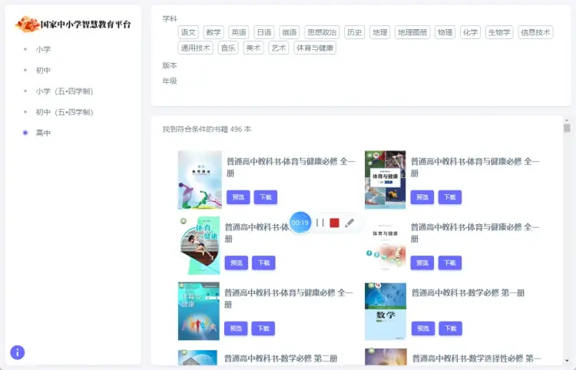Open the colorful runner silhouettes cover thumbnail
The height and width of the screenshot is (370, 576).
[x=199, y=311]
